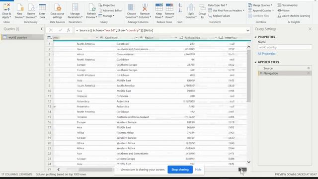This screenshot has height=179, width=318.
Task: Click table icon in header corner
Action: [x=49, y=38]
